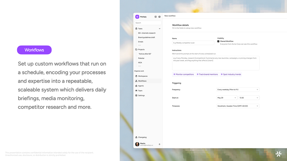This screenshot has height=161, width=287.
Task: Click the Spot industry trends suggestion chip
Action: tap(231, 74)
